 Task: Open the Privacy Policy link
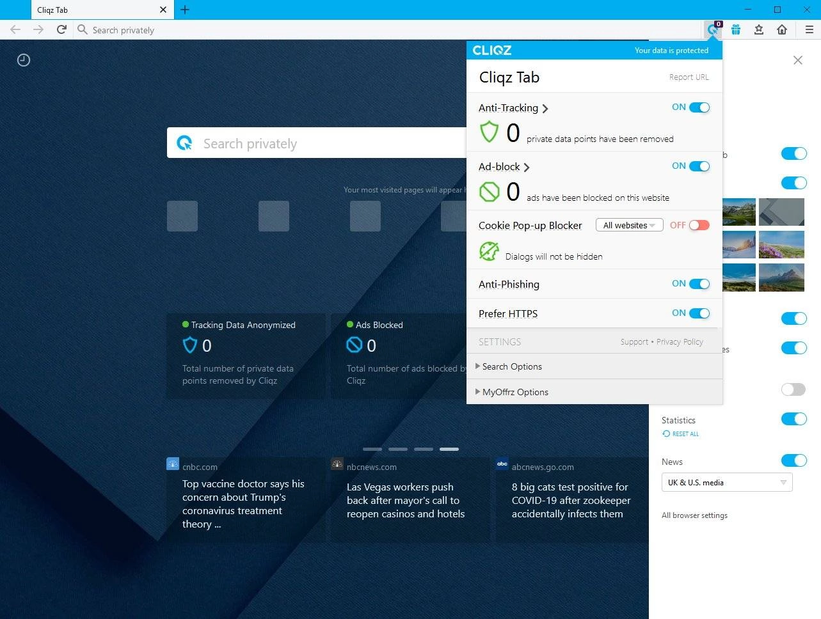pos(680,342)
